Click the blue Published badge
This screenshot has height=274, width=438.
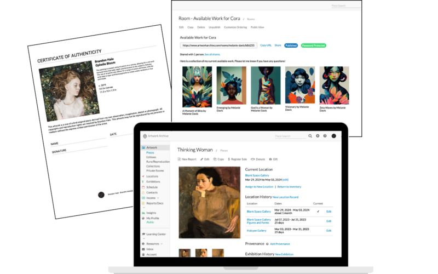[291, 45]
